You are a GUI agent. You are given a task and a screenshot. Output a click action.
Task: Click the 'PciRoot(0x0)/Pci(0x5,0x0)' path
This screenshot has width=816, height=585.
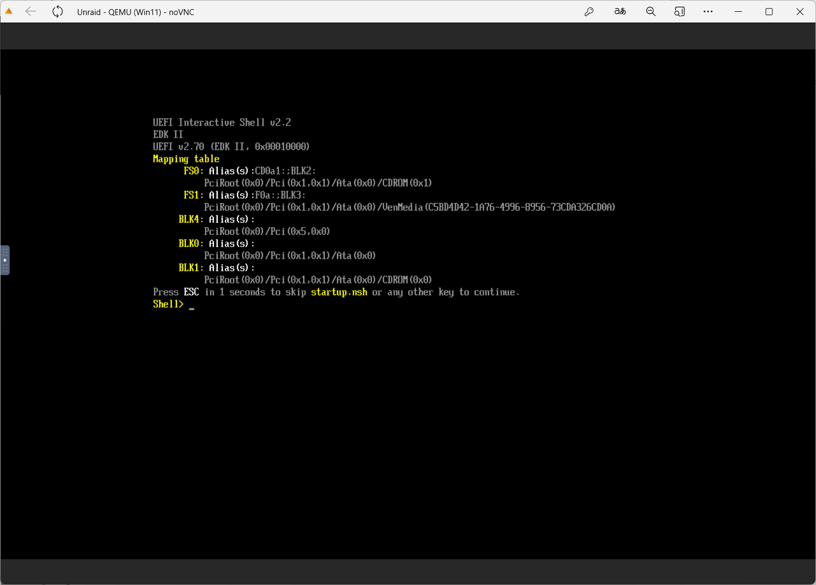pos(267,232)
